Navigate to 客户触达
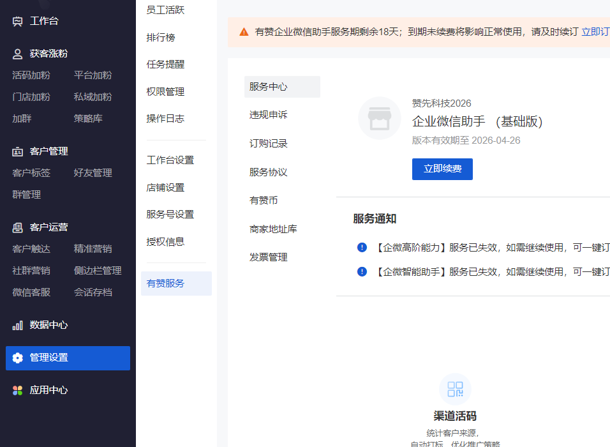This screenshot has height=447, width=610. pyautogui.click(x=31, y=249)
